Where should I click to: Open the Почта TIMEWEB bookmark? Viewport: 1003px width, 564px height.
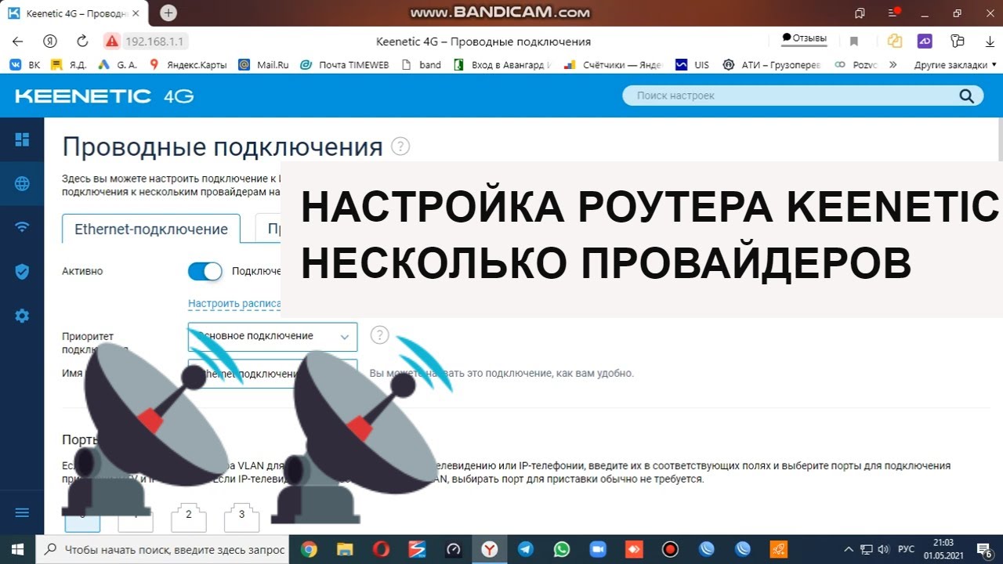tap(346, 65)
